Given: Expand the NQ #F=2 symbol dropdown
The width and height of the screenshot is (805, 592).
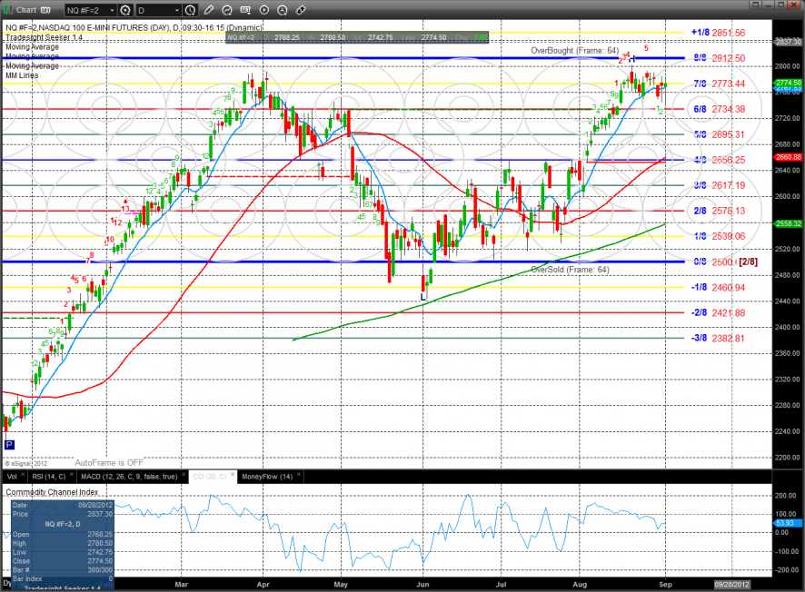Looking at the screenshot, I should (x=113, y=10).
